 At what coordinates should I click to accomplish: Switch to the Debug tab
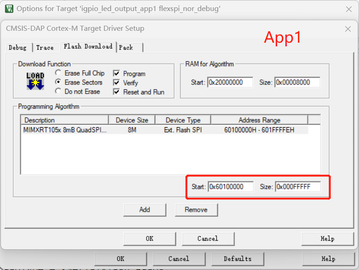pyautogui.click(x=17, y=47)
